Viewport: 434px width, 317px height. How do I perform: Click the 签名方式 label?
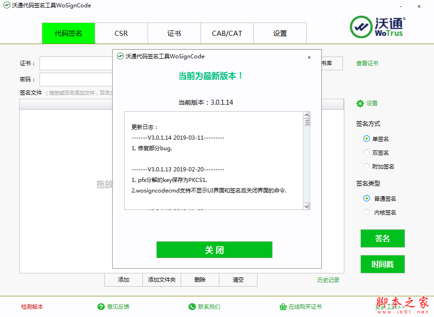pyautogui.click(x=368, y=124)
